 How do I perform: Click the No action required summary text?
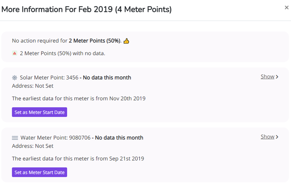pyautogui.click(x=67, y=41)
